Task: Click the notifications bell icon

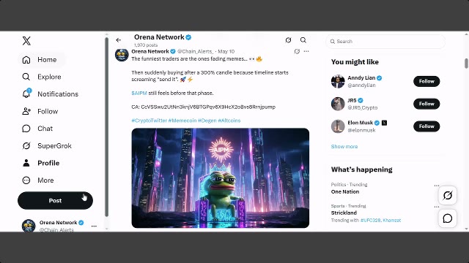Action: coord(26,94)
